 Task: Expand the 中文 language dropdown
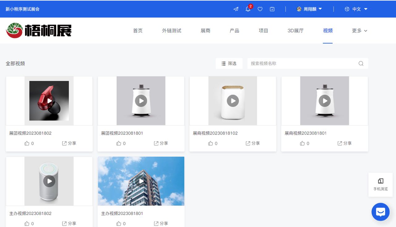coord(356,9)
